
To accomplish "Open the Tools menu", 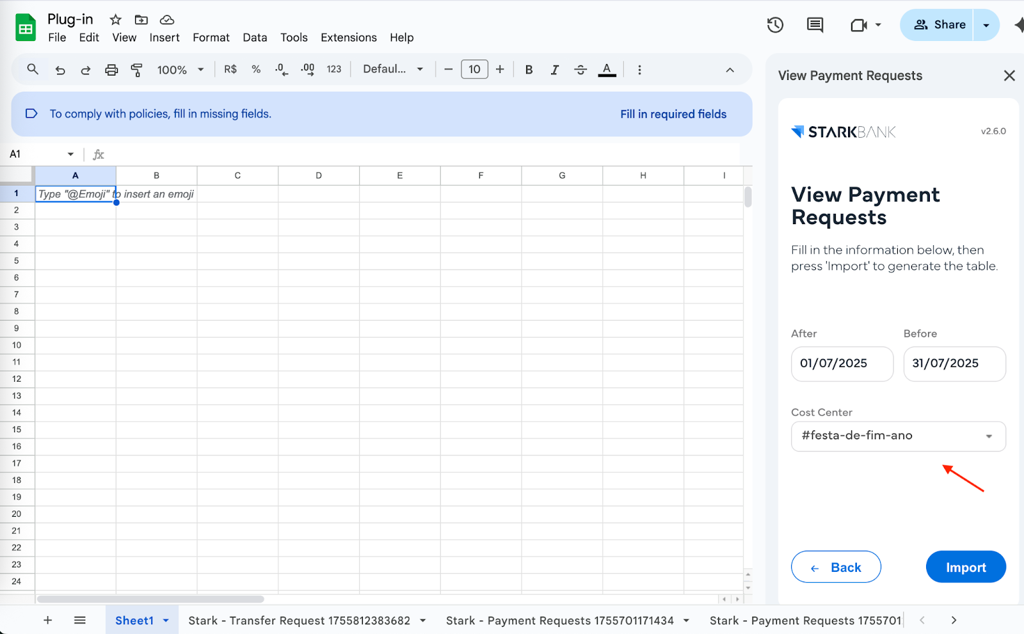I will (x=294, y=38).
